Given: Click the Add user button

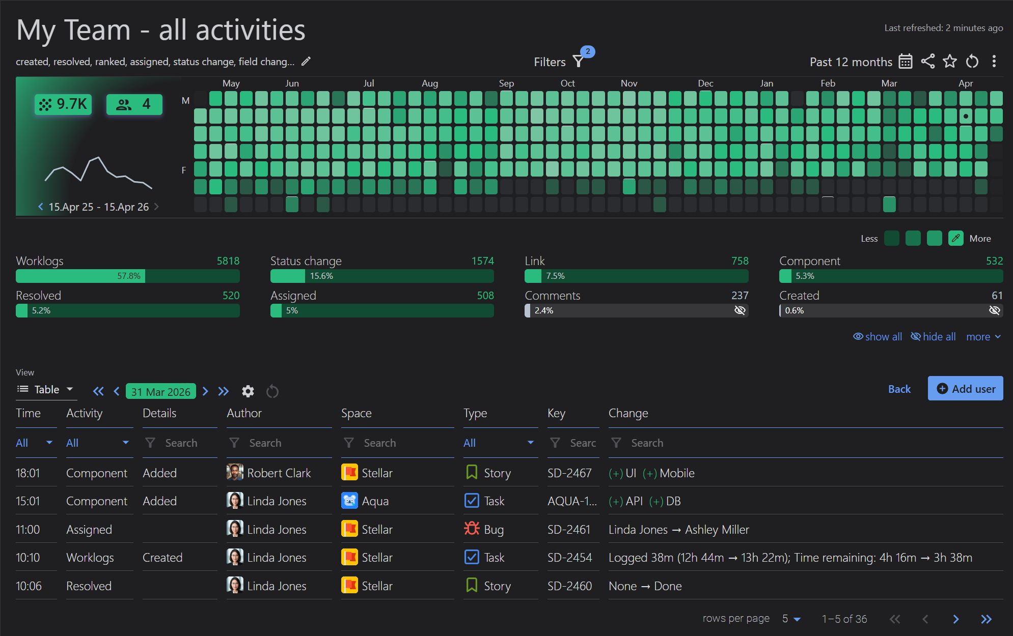Looking at the screenshot, I should point(965,388).
